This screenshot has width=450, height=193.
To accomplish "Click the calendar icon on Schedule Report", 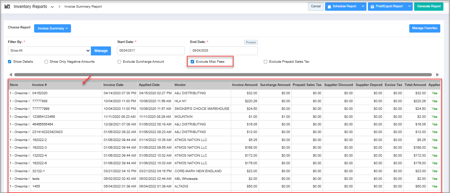I will click(329, 7).
